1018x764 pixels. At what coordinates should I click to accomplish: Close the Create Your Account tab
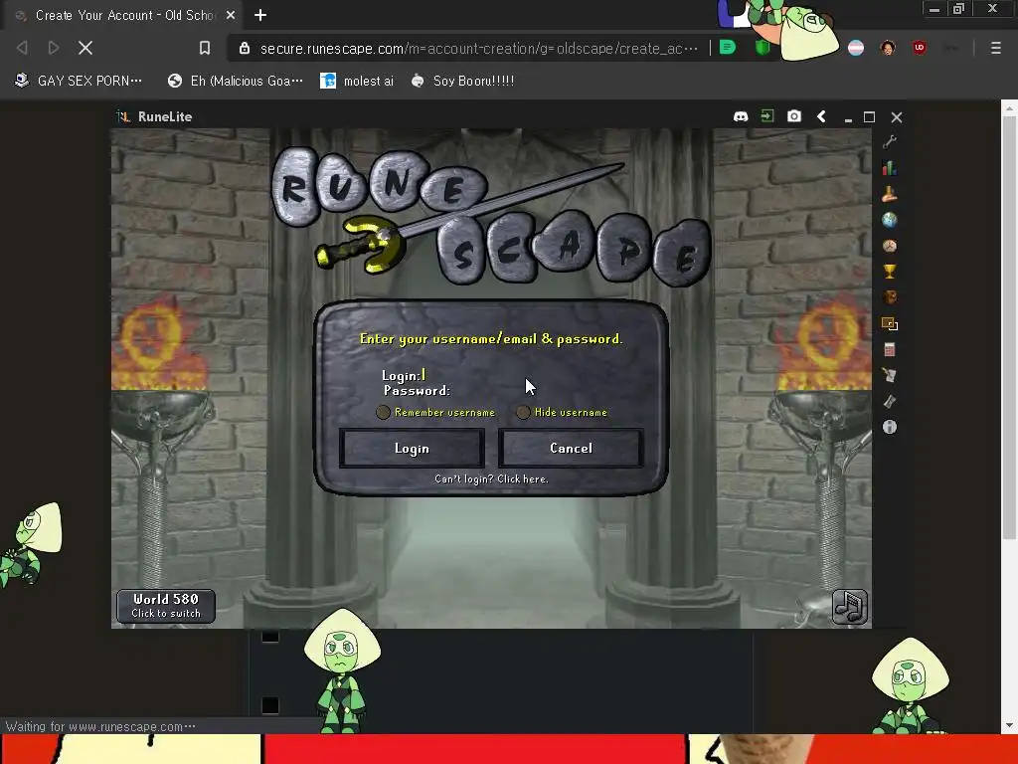(231, 15)
